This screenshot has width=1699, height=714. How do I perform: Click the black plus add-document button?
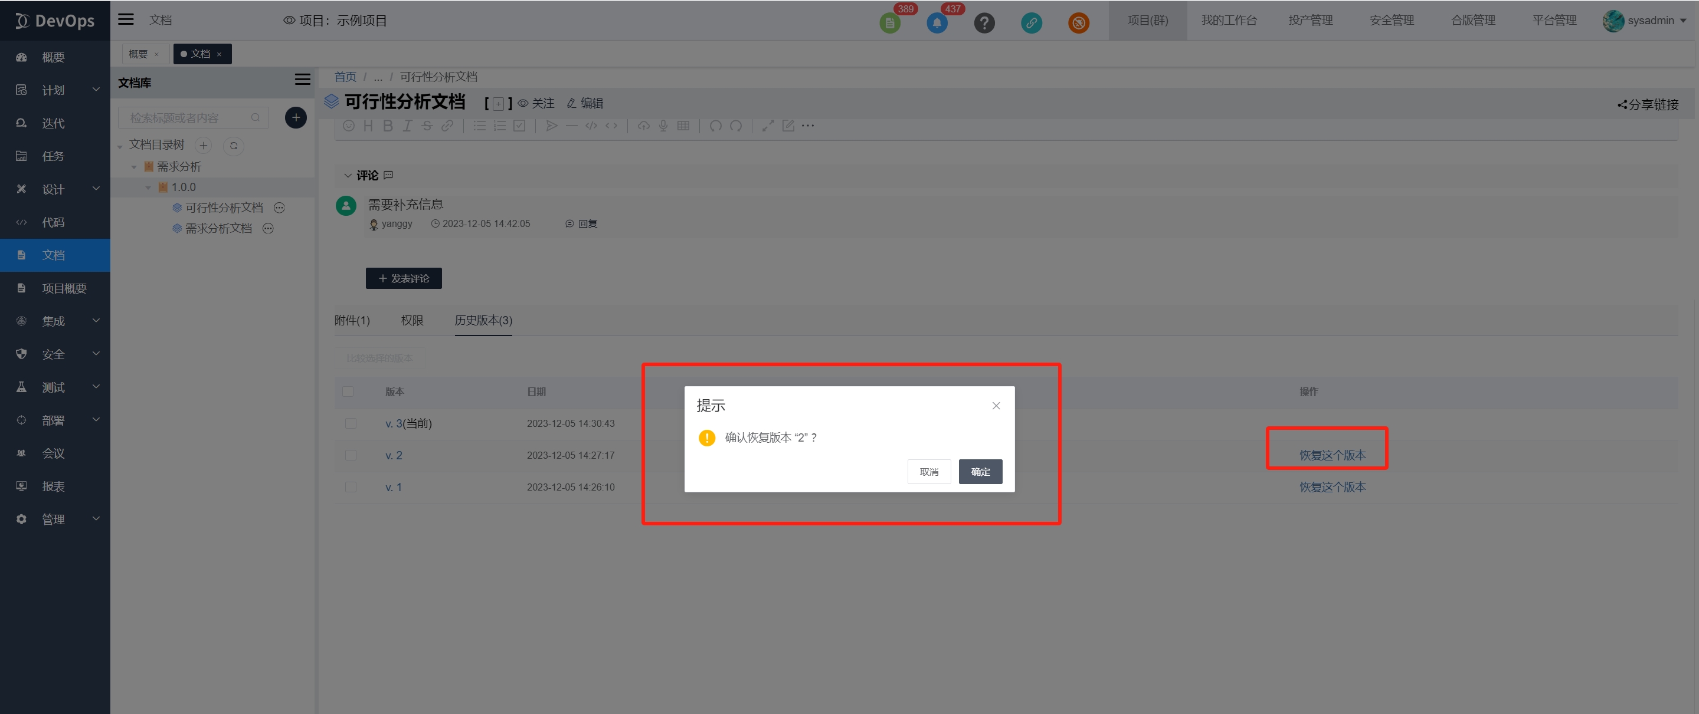pyautogui.click(x=296, y=118)
